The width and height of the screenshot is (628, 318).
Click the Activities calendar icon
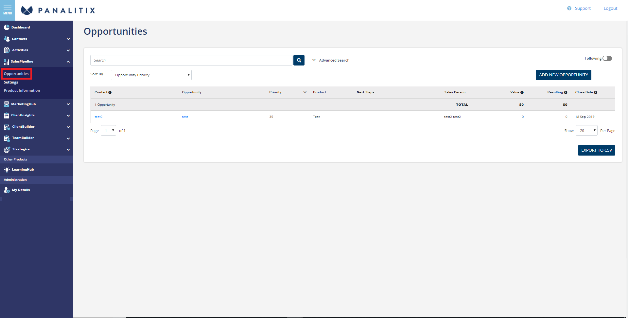pos(7,50)
